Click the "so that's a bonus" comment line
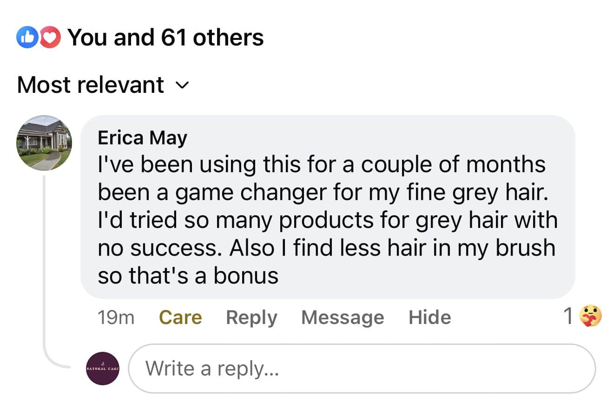Screen dimensions: 613x408 click(x=188, y=276)
